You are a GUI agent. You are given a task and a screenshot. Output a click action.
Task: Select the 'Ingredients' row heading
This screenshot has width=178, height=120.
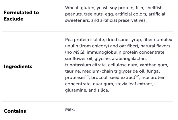point(18,67)
